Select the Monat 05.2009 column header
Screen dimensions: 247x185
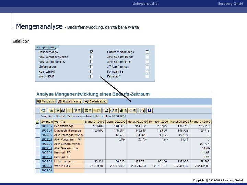click(179, 122)
